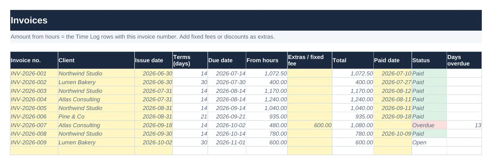Select the 'Terms (days)' column header

click(x=190, y=60)
